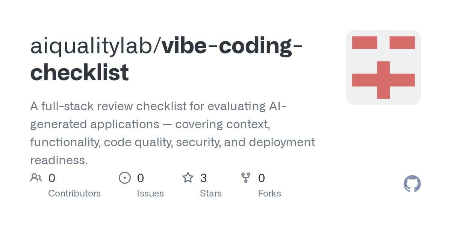Click the top-right red rectangle in avatar
The image size is (451, 225).
point(402,42)
